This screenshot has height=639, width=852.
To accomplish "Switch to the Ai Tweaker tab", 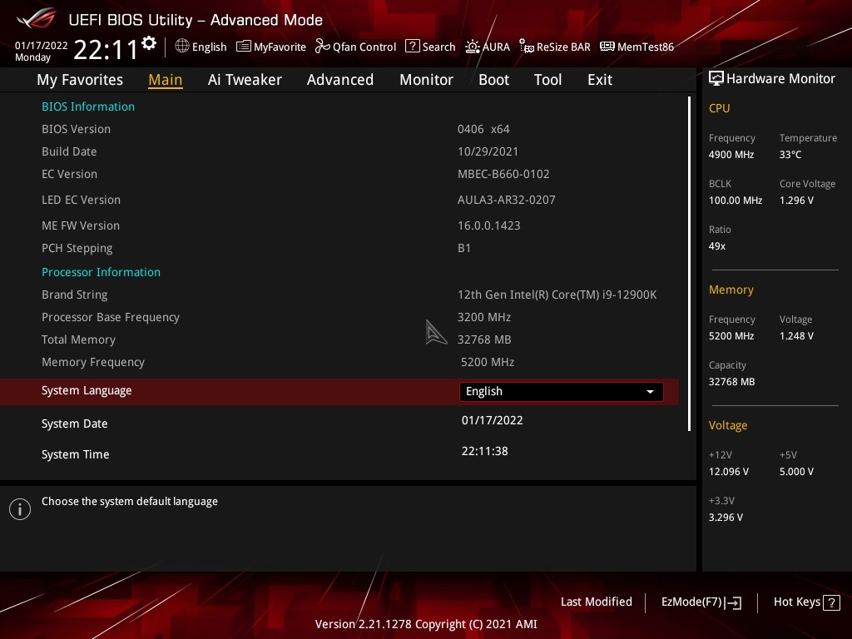I will click(x=245, y=80).
